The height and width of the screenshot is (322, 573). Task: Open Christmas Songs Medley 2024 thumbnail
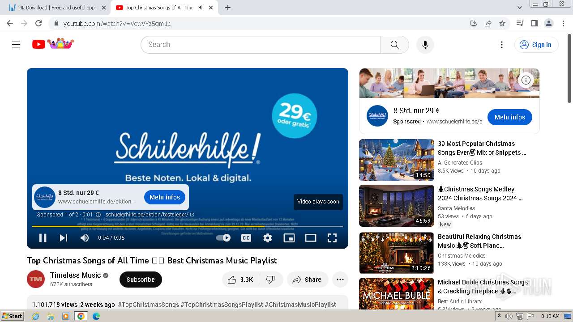pyautogui.click(x=397, y=206)
